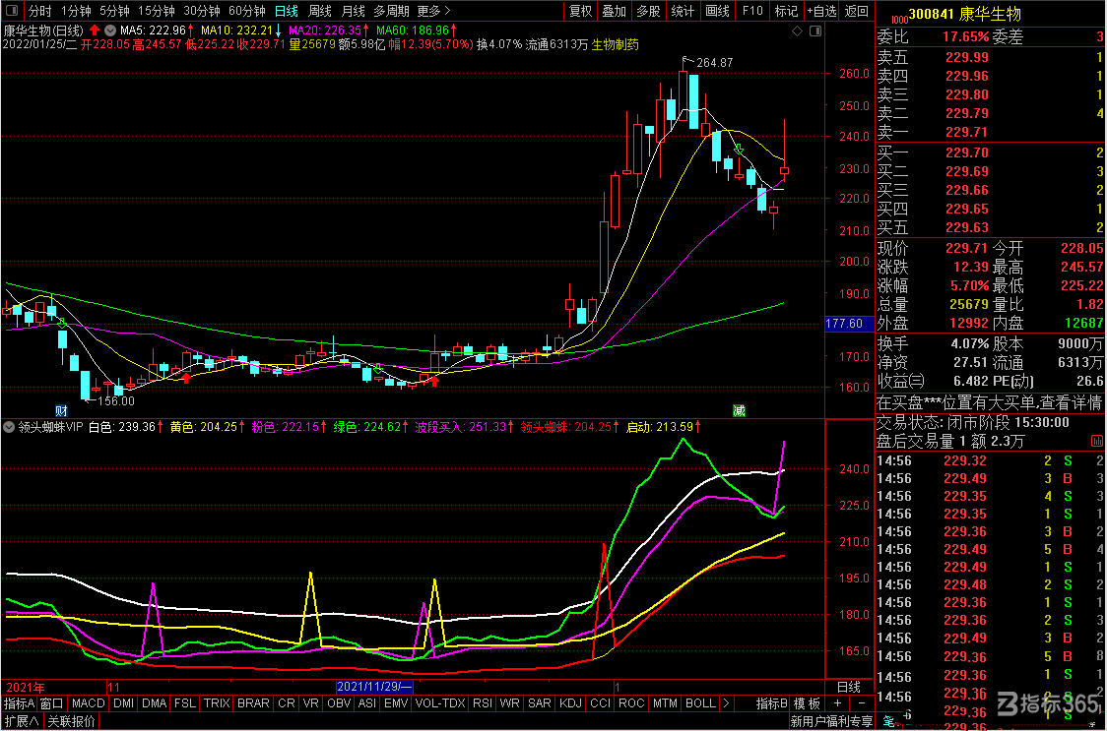The width and height of the screenshot is (1107, 731).
Task: Select the MACD indicator tab
Action: pyautogui.click(x=89, y=703)
